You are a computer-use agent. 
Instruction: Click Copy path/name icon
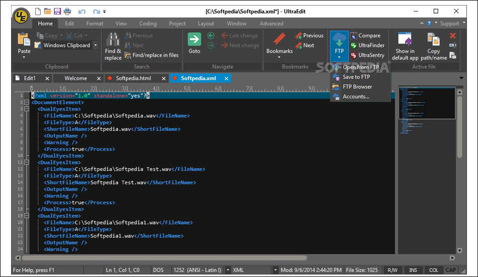(x=434, y=40)
